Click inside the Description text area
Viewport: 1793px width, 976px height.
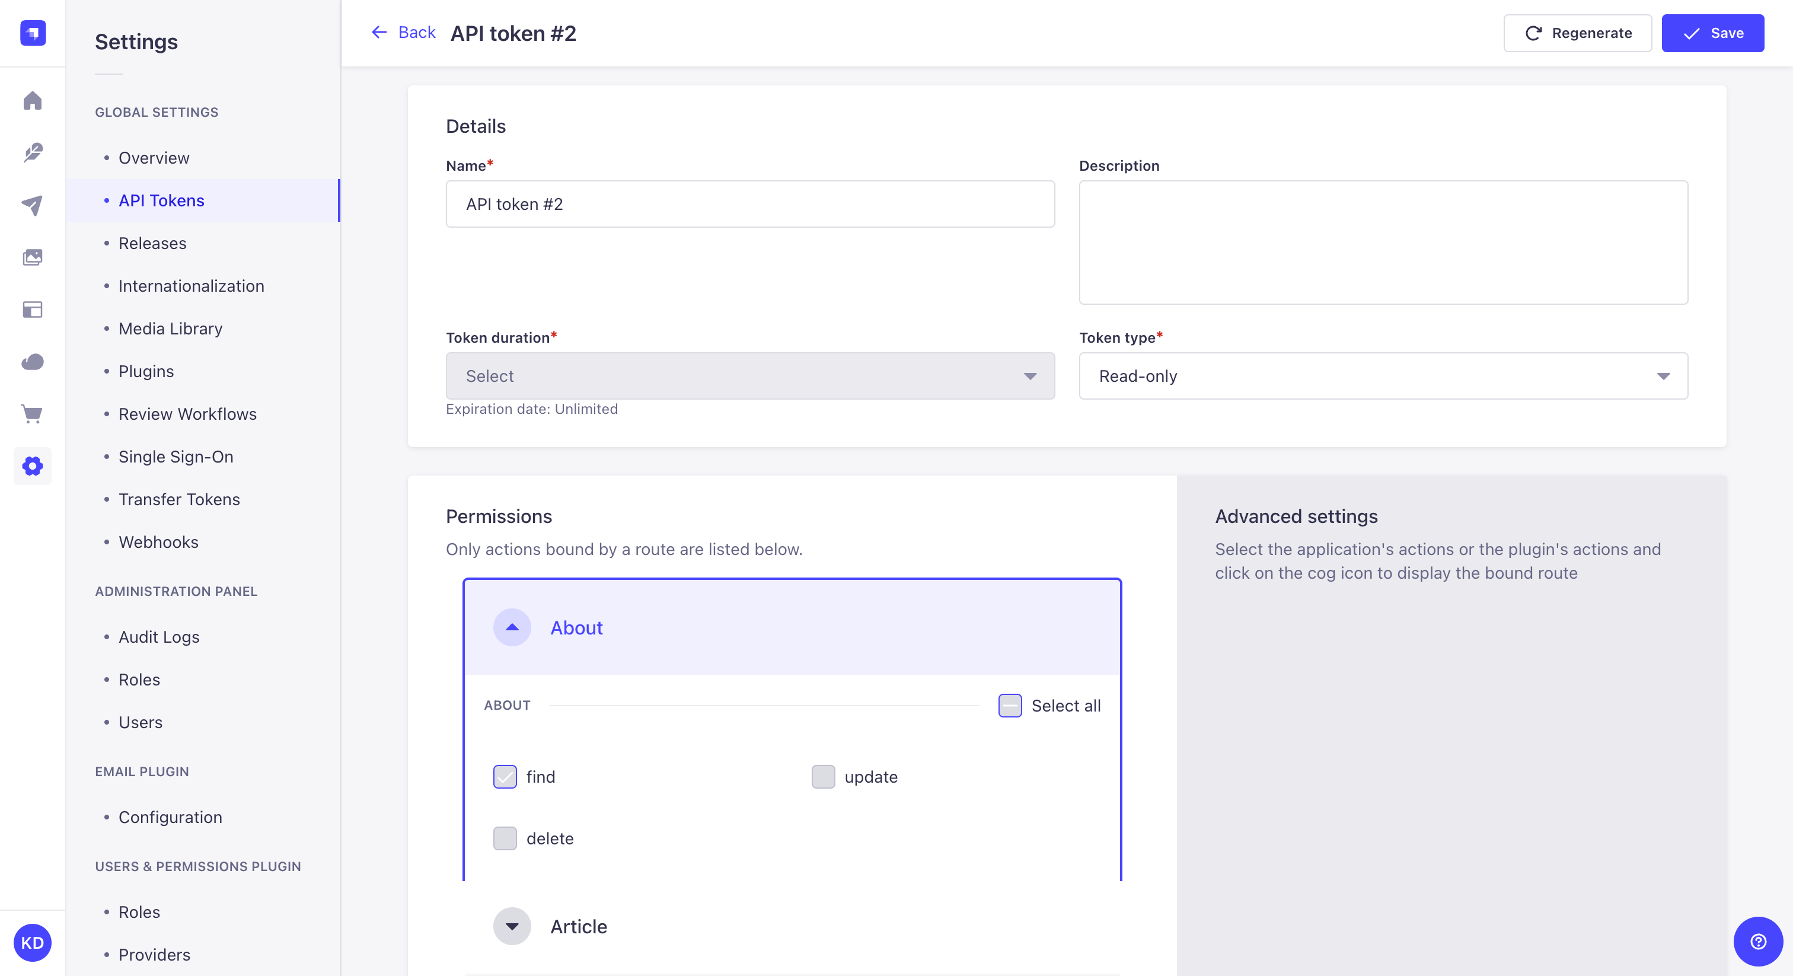[1382, 243]
